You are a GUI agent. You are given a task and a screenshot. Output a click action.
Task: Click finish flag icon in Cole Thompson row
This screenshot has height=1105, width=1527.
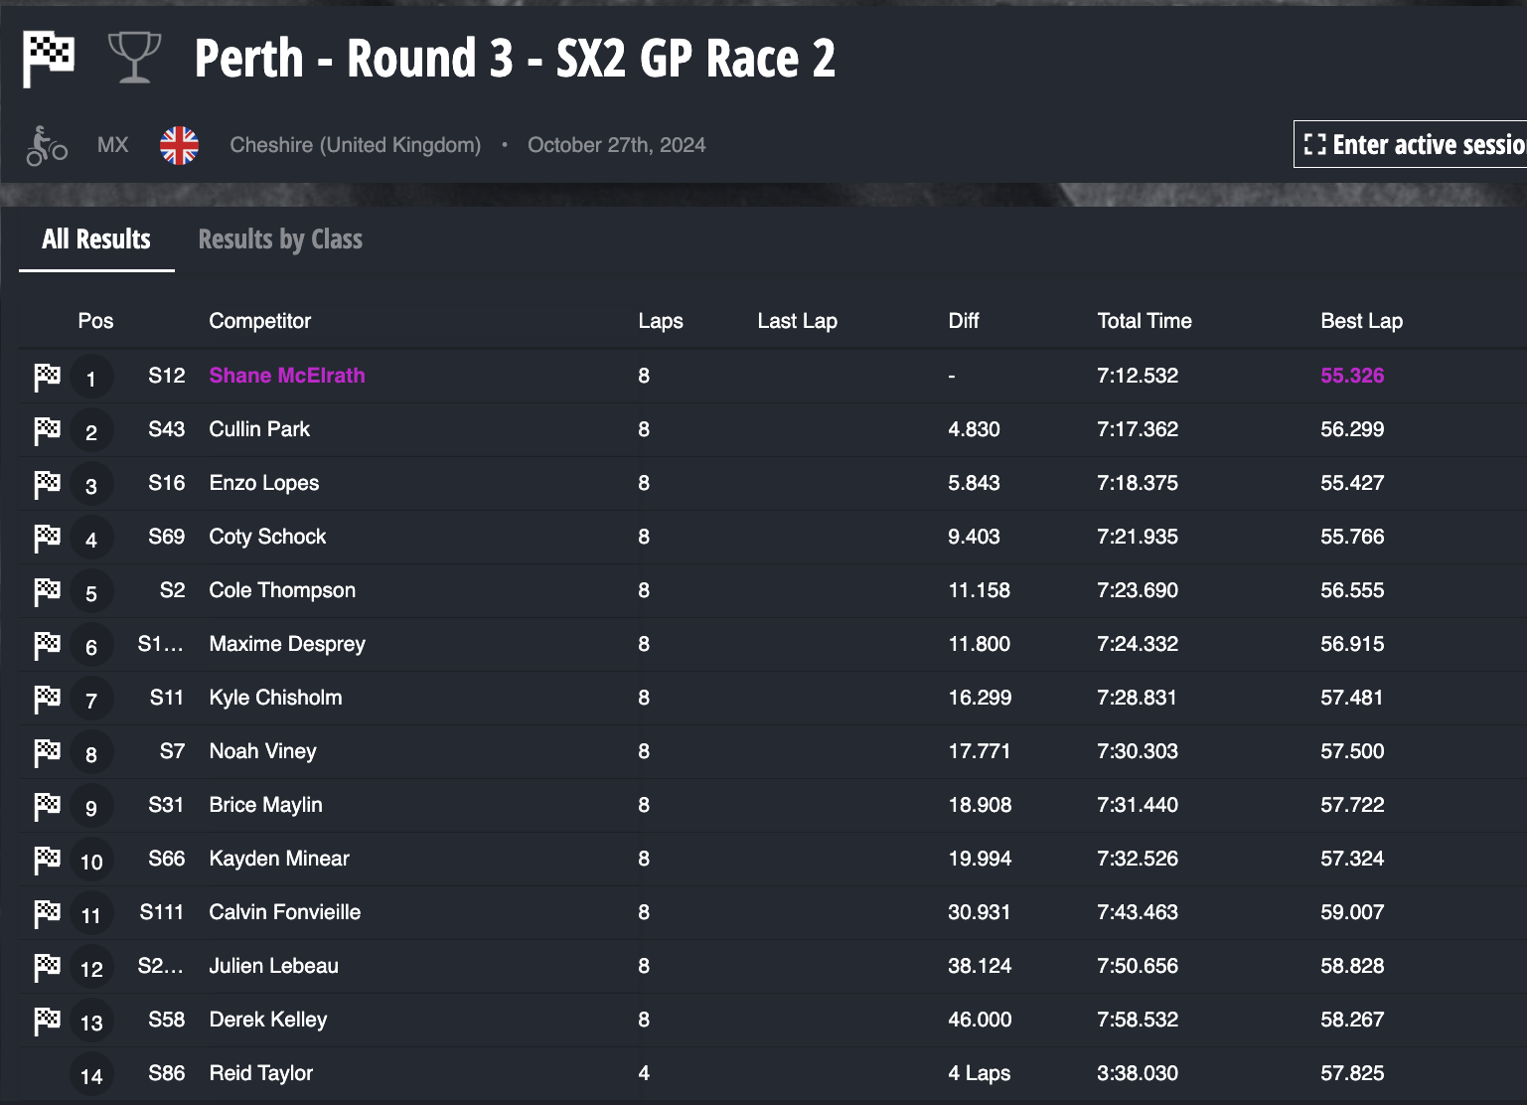click(x=47, y=591)
